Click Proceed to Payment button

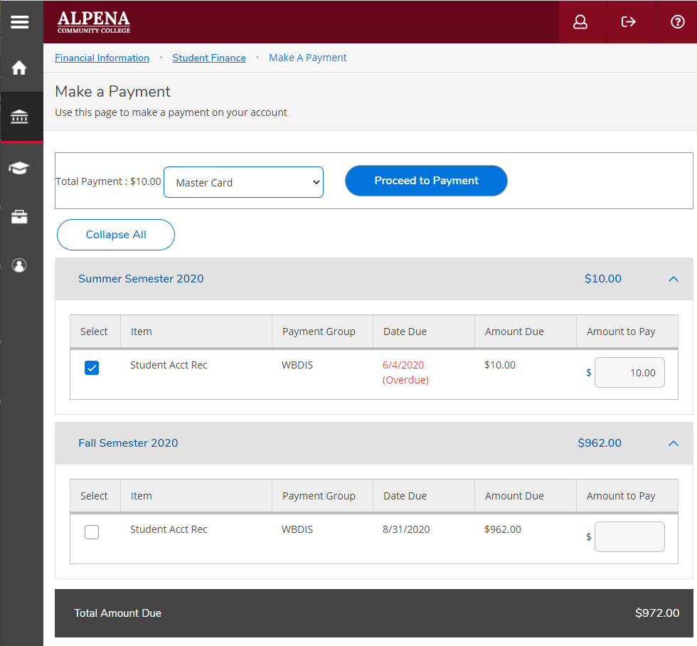(426, 181)
